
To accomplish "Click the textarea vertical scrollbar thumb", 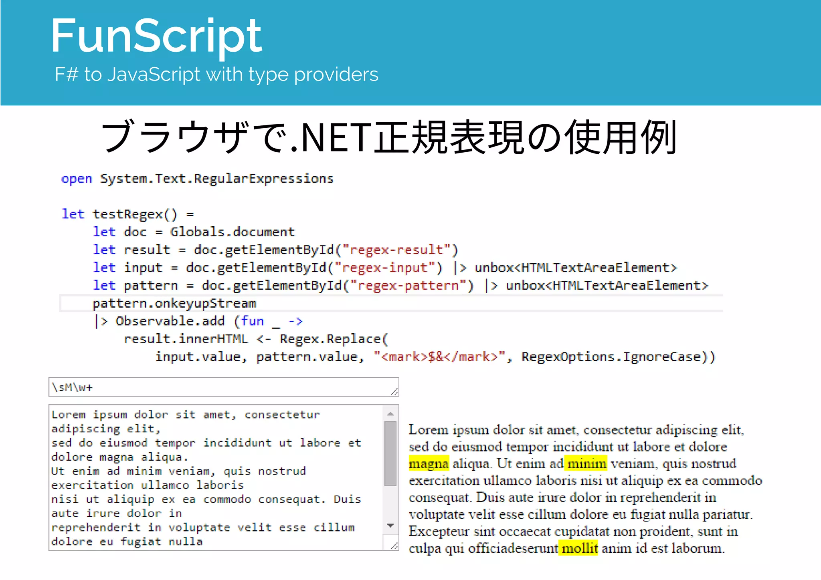I will pyautogui.click(x=390, y=453).
